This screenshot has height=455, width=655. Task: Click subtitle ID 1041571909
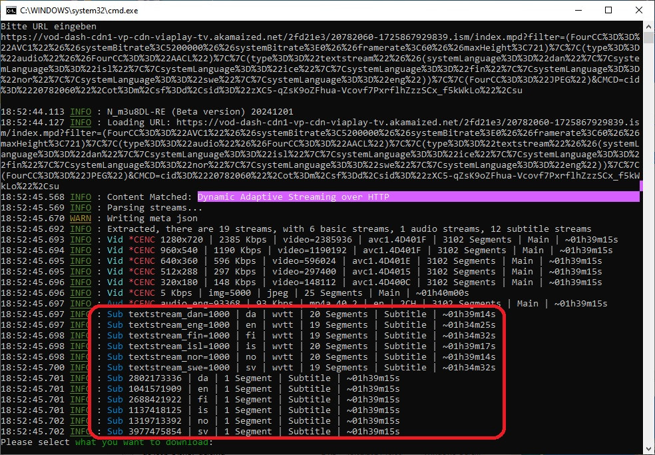(155, 389)
